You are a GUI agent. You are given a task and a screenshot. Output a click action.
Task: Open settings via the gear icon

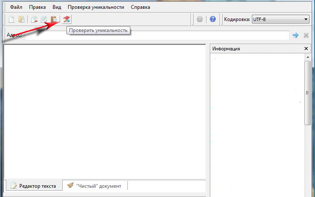pyautogui.click(x=200, y=19)
